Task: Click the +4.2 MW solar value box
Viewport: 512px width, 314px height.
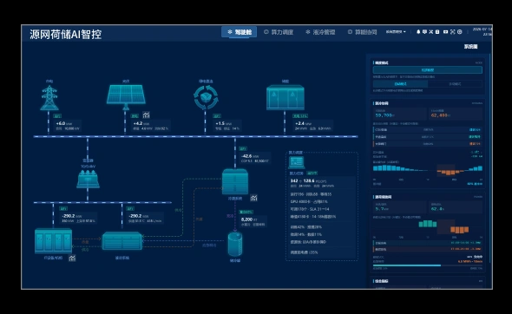Action: click(151, 126)
